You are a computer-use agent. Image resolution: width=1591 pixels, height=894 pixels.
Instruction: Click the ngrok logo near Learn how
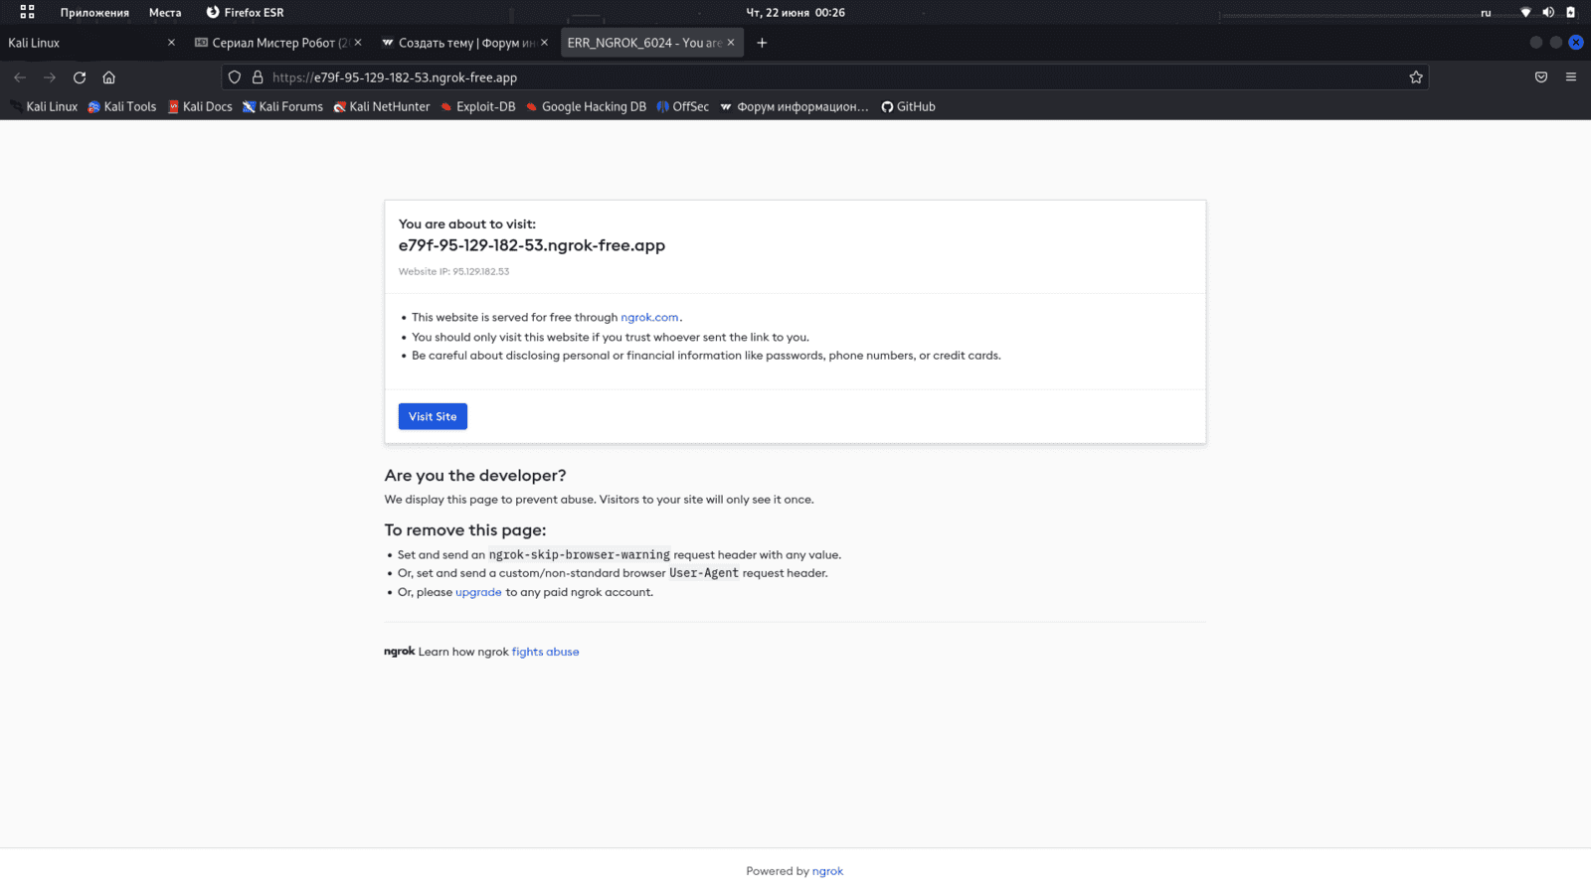[400, 652]
